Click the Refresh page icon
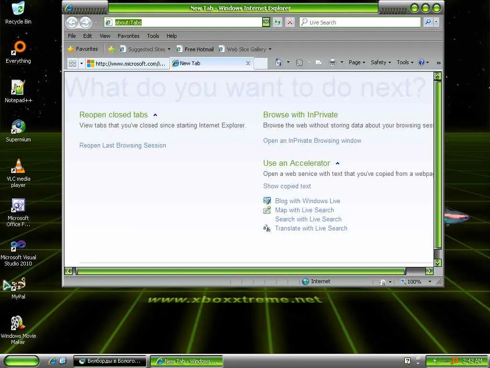Screen dimensions: 490x368 click(x=278, y=22)
